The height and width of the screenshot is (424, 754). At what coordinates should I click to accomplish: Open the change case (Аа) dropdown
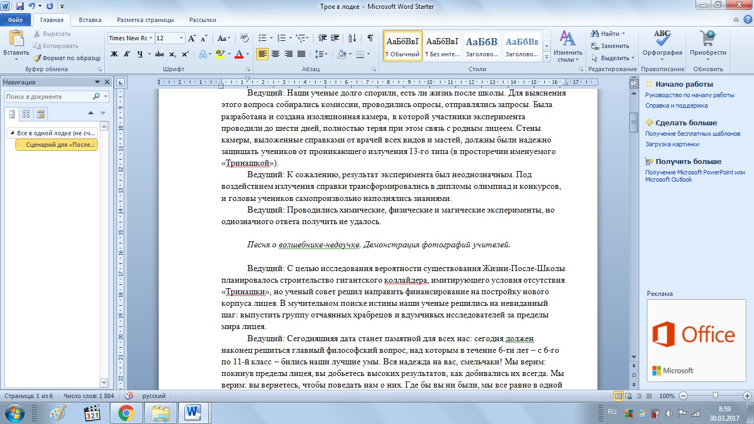224,38
